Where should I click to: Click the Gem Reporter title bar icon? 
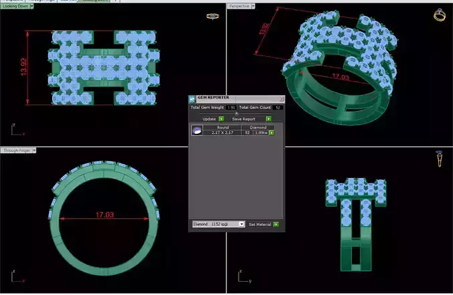192,99
